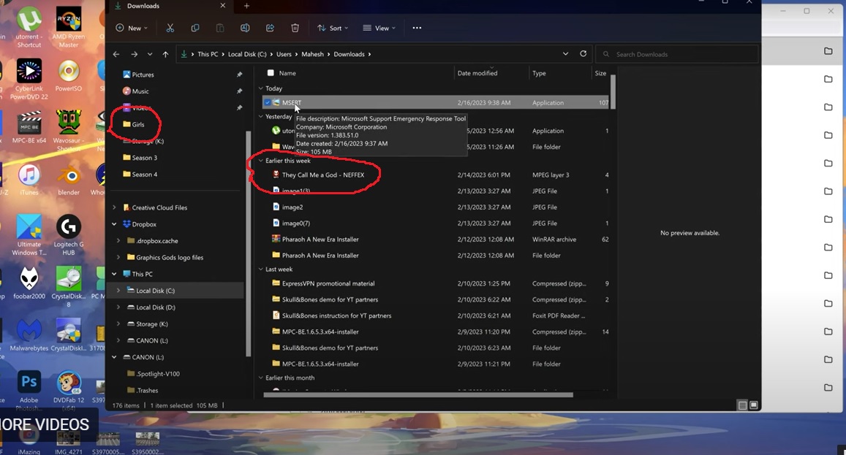Open MPC-BE x64 desktop icon
The width and height of the screenshot is (846, 455).
point(29,127)
